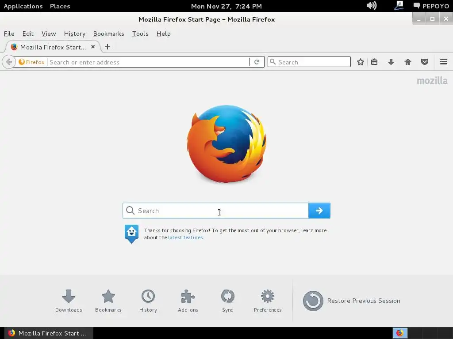Open Add-ons puzzle piece shortcut
453x339 pixels.
[x=188, y=301]
